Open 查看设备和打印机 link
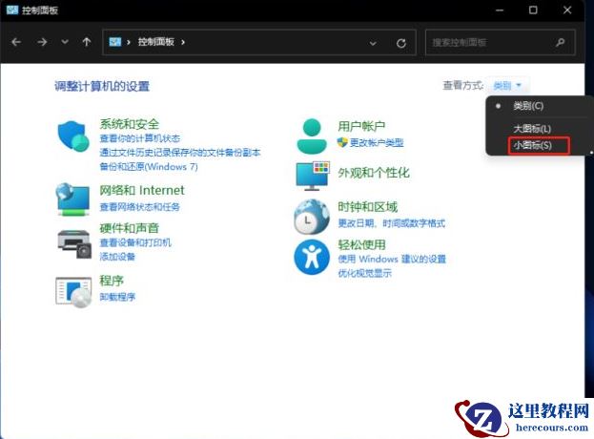 point(135,242)
